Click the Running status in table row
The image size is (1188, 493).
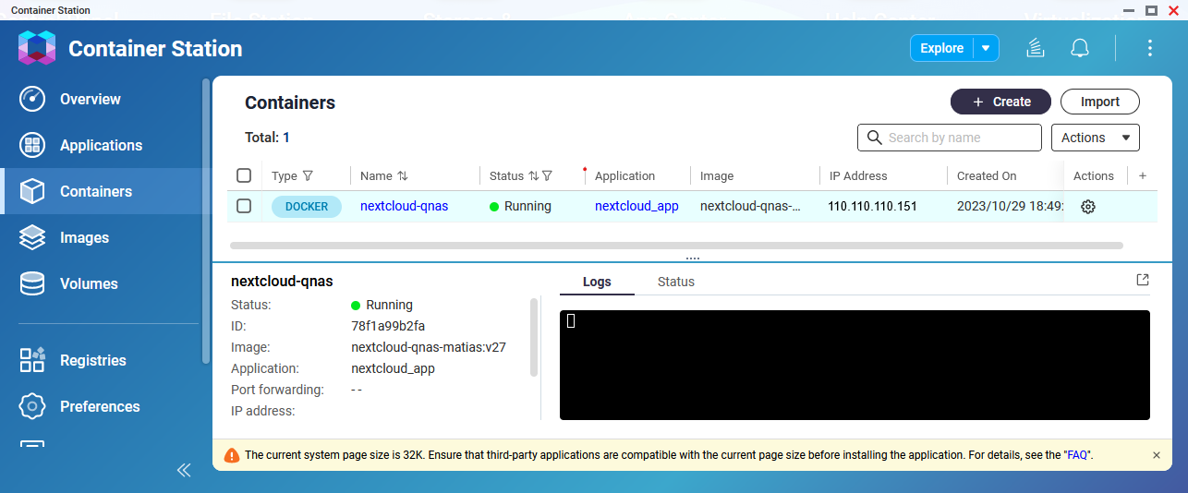520,206
